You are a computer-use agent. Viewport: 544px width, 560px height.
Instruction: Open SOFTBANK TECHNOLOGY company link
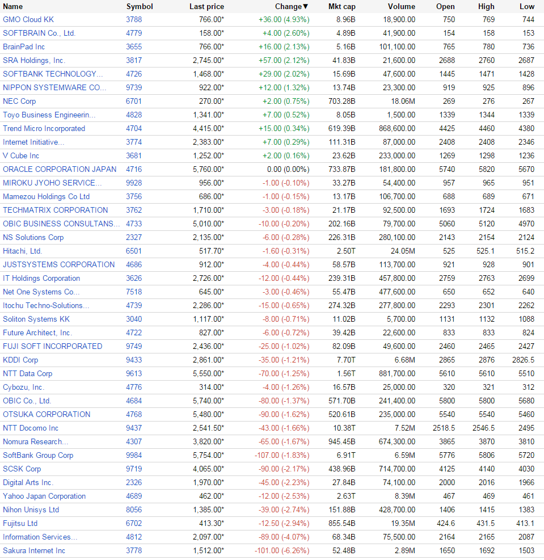(x=53, y=74)
